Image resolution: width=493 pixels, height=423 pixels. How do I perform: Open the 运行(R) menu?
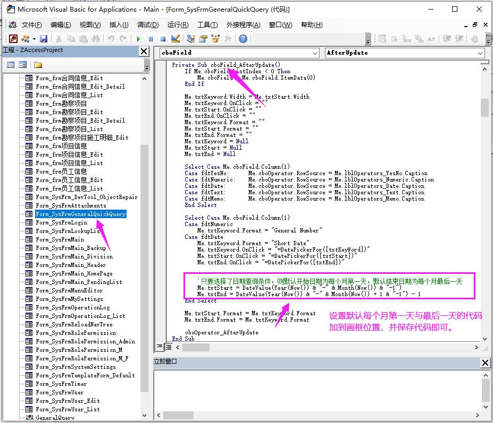click(x=178, y=25)
